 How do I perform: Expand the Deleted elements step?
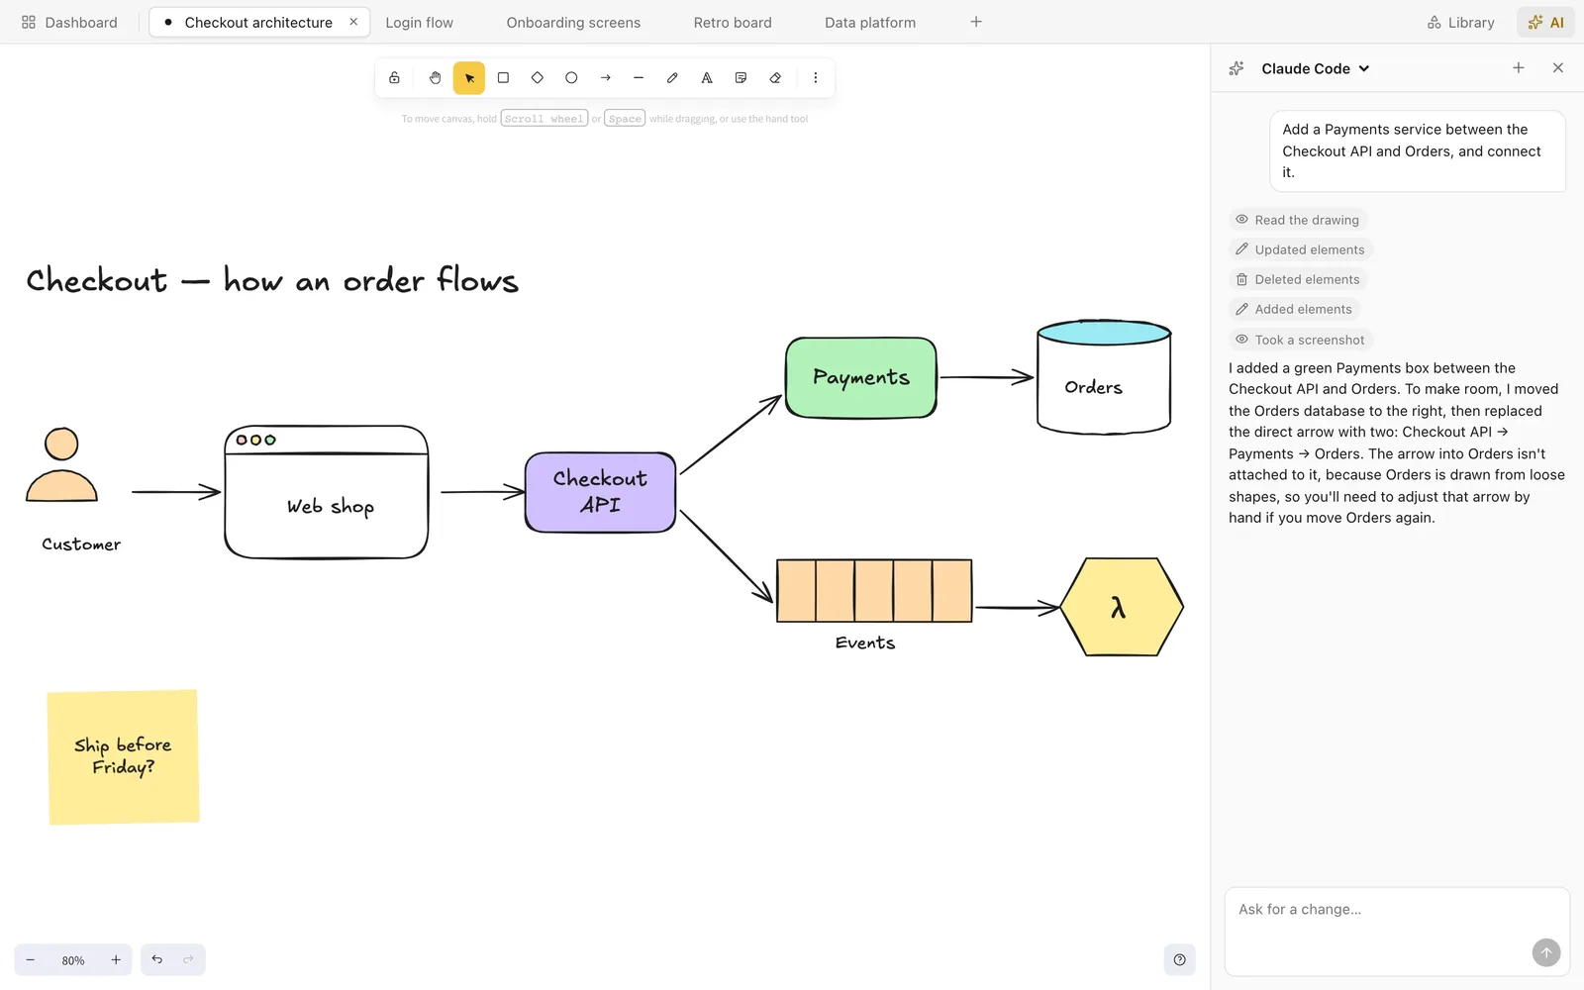[x=1298, y=279]
